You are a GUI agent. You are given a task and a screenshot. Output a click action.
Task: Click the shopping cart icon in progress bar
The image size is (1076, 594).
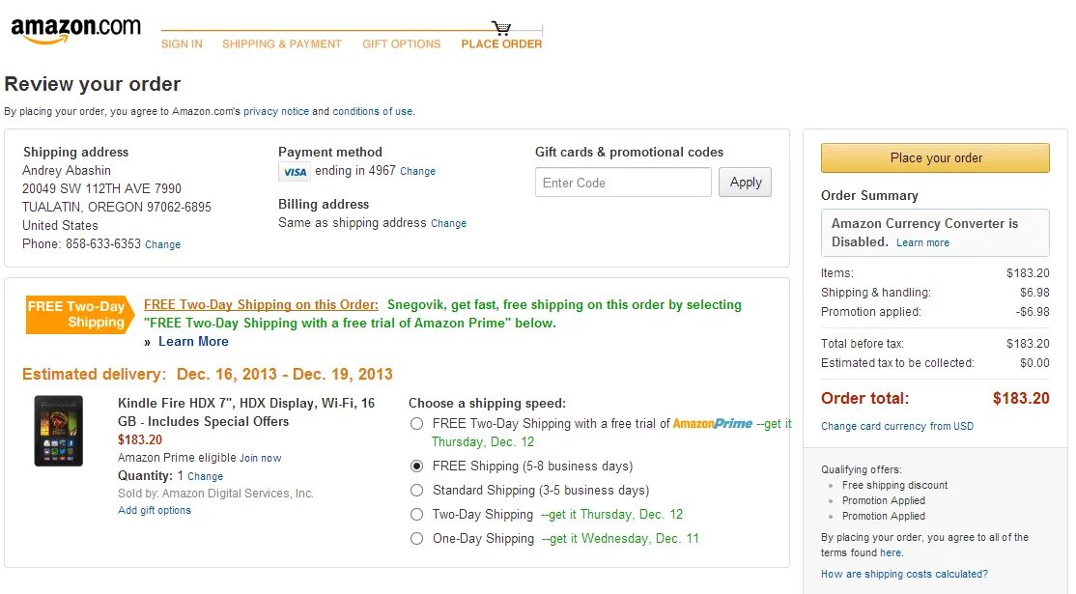point(501,28)
